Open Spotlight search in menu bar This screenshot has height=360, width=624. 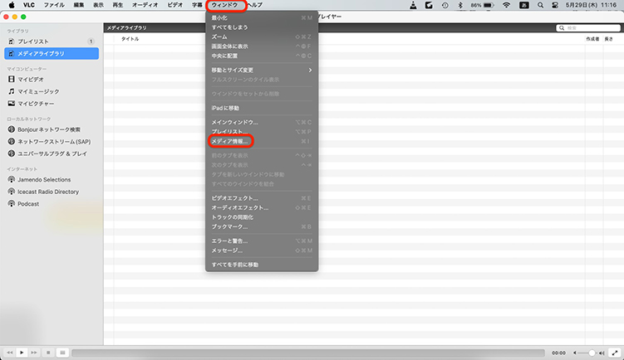[540, 5]
